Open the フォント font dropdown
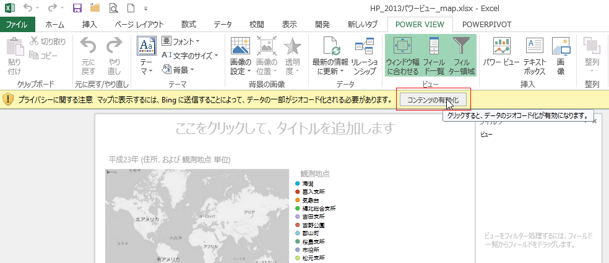This screenshot has width=609, height=263. tap(181, 41)
